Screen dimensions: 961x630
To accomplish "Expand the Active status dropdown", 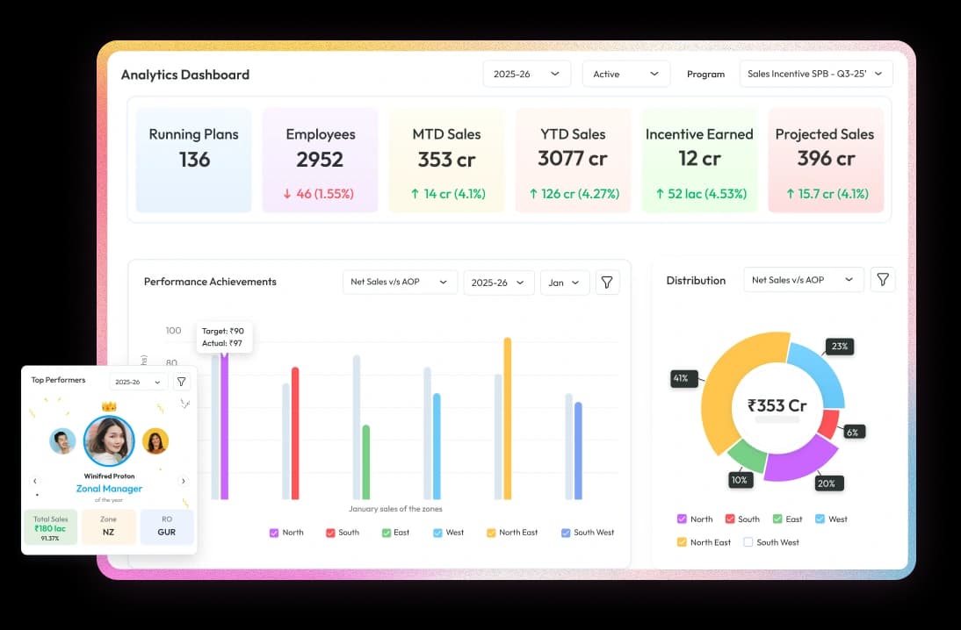I will pyautogui.click(x=625, y=74).
